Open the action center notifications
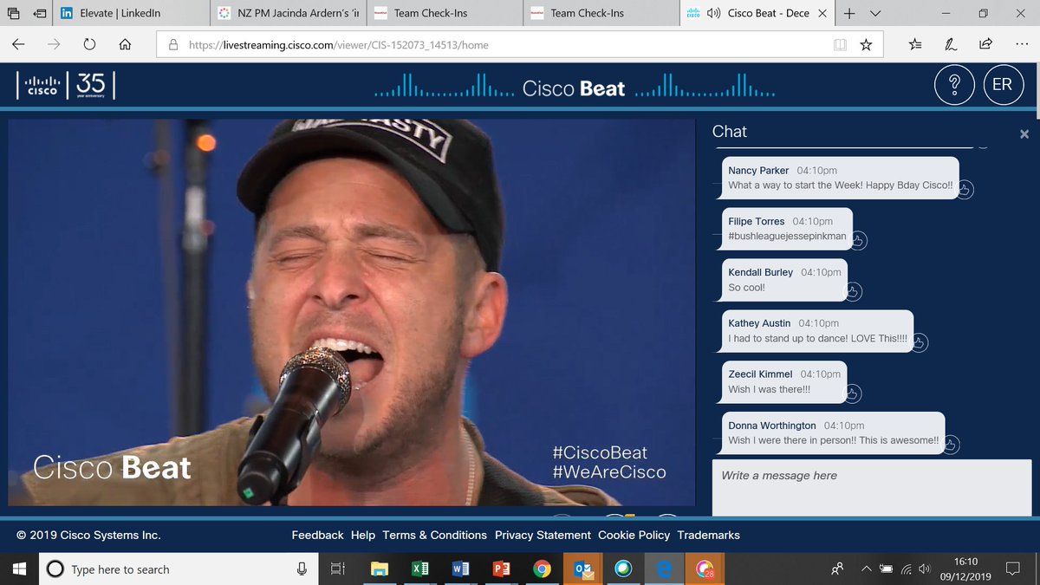The image size is (1040, 585). coord(1012,569)
